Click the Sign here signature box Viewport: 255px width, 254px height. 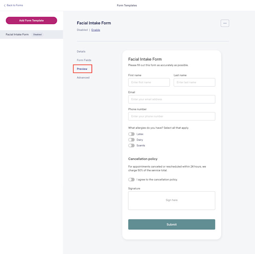[172, 200]
